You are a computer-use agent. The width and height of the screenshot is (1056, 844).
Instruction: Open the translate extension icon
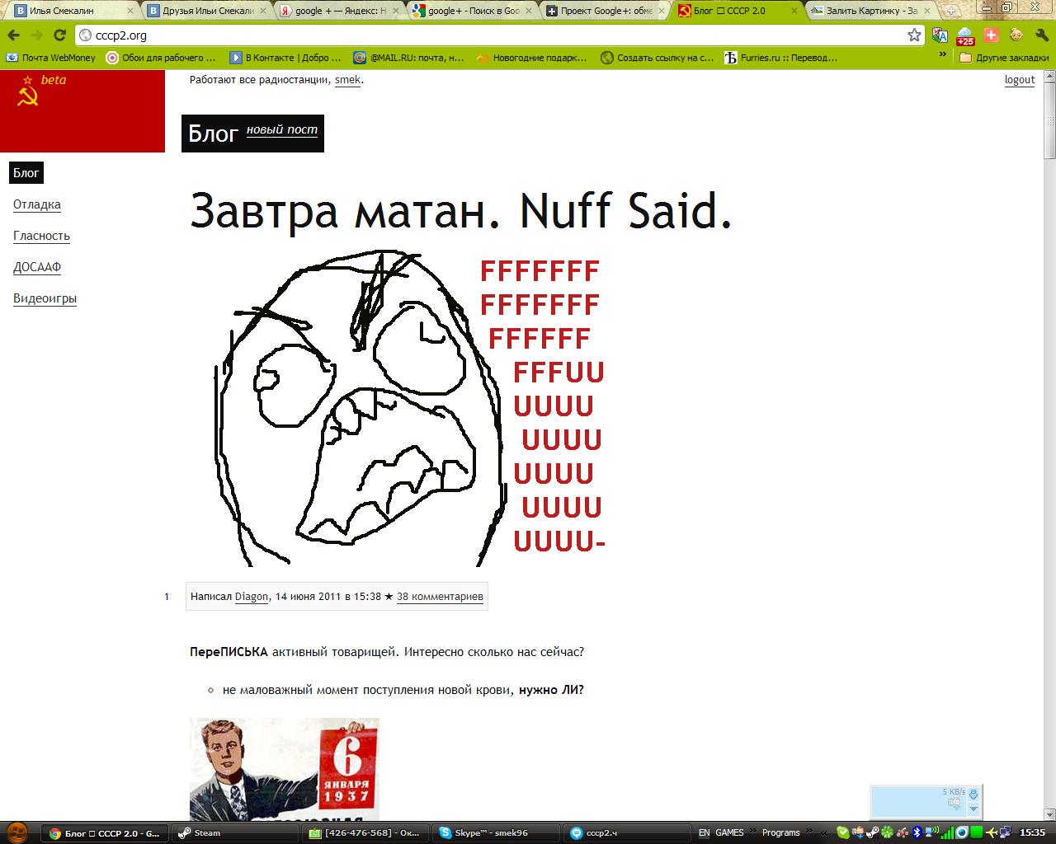tap(940, 35)
